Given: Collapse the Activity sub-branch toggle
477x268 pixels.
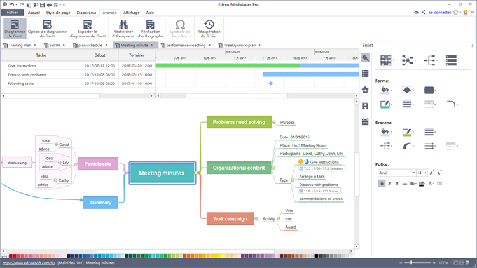Looking at the screenshot, I should tap(279, 218).
